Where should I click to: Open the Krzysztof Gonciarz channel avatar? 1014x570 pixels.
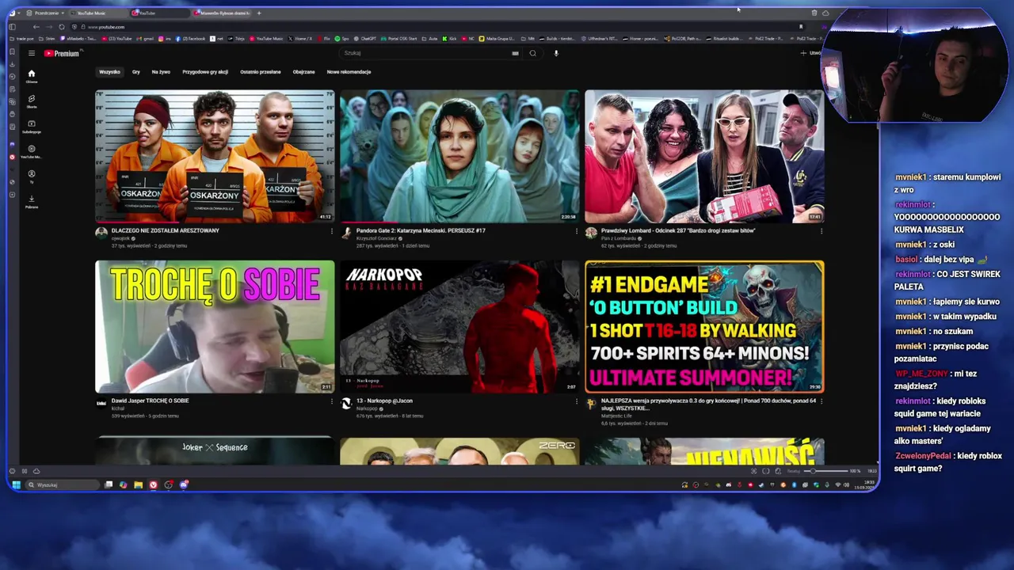[346, 233]
